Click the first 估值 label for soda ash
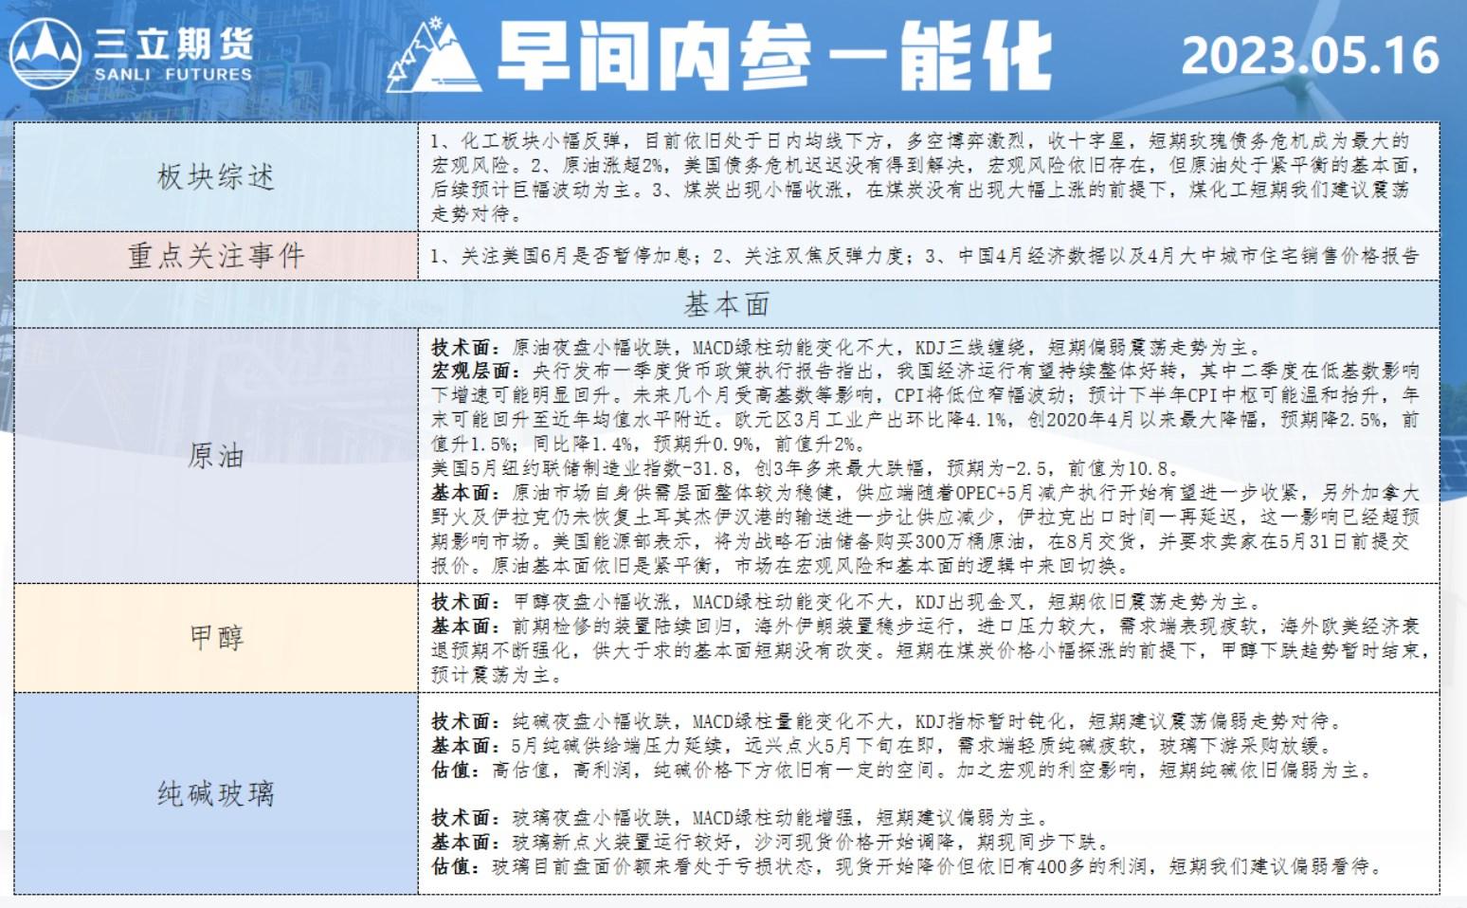Screen dimensions: 1467x908 [x=451, y=771]
